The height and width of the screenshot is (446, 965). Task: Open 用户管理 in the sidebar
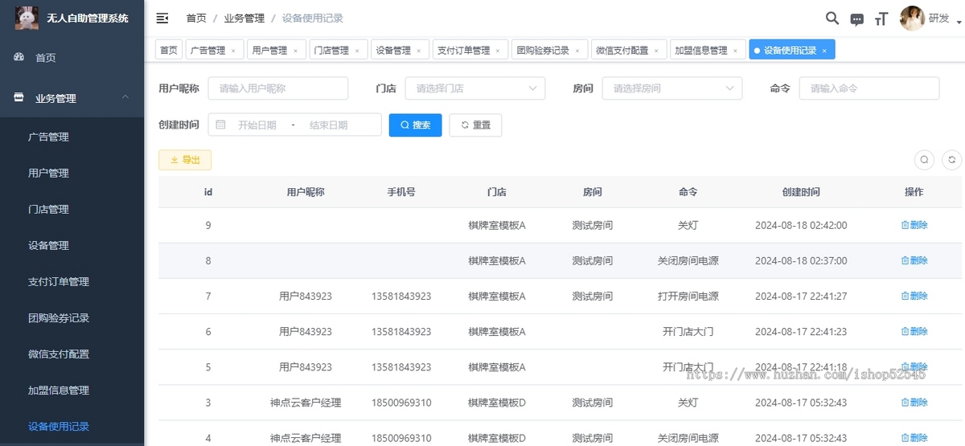pyautogui.click(x=48, y=173)
